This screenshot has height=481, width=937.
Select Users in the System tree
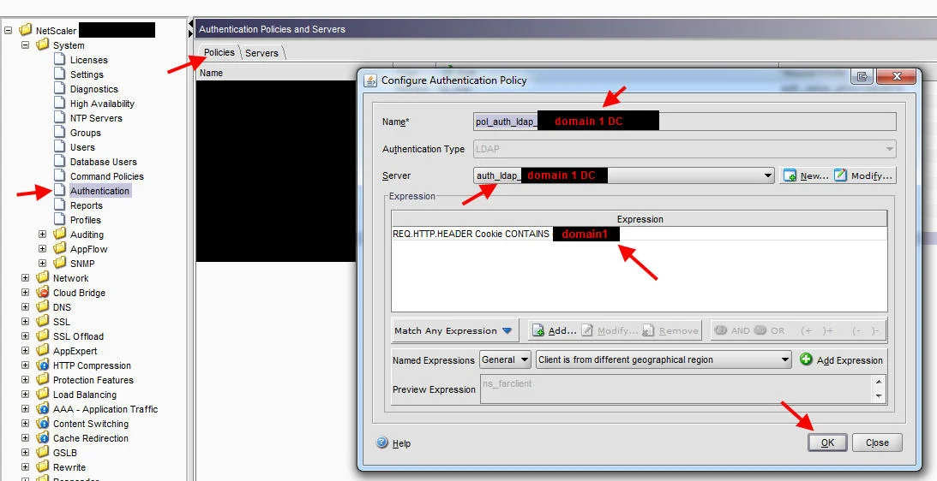click(x=82, y=147)
